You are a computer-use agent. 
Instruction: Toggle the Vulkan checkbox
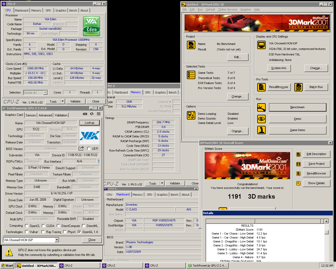pos(27,232)
